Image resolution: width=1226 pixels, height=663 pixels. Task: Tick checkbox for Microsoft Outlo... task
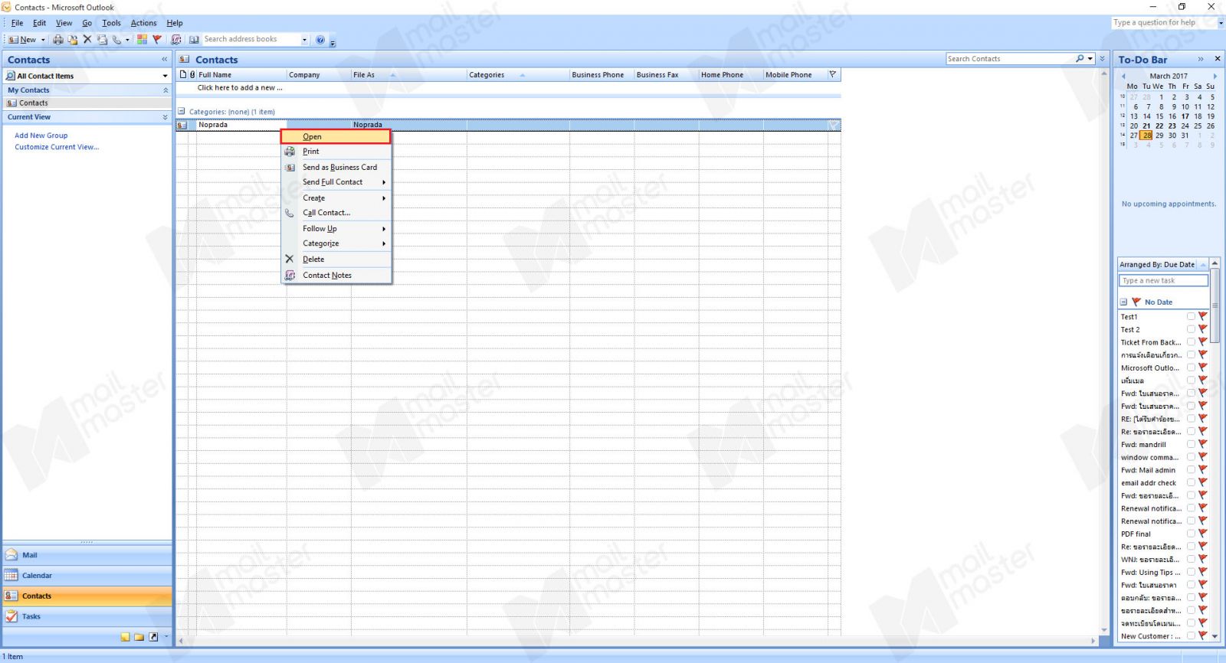1191,367
